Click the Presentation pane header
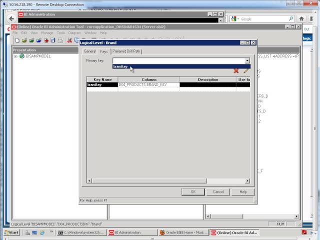 click(x=45, y=50)
